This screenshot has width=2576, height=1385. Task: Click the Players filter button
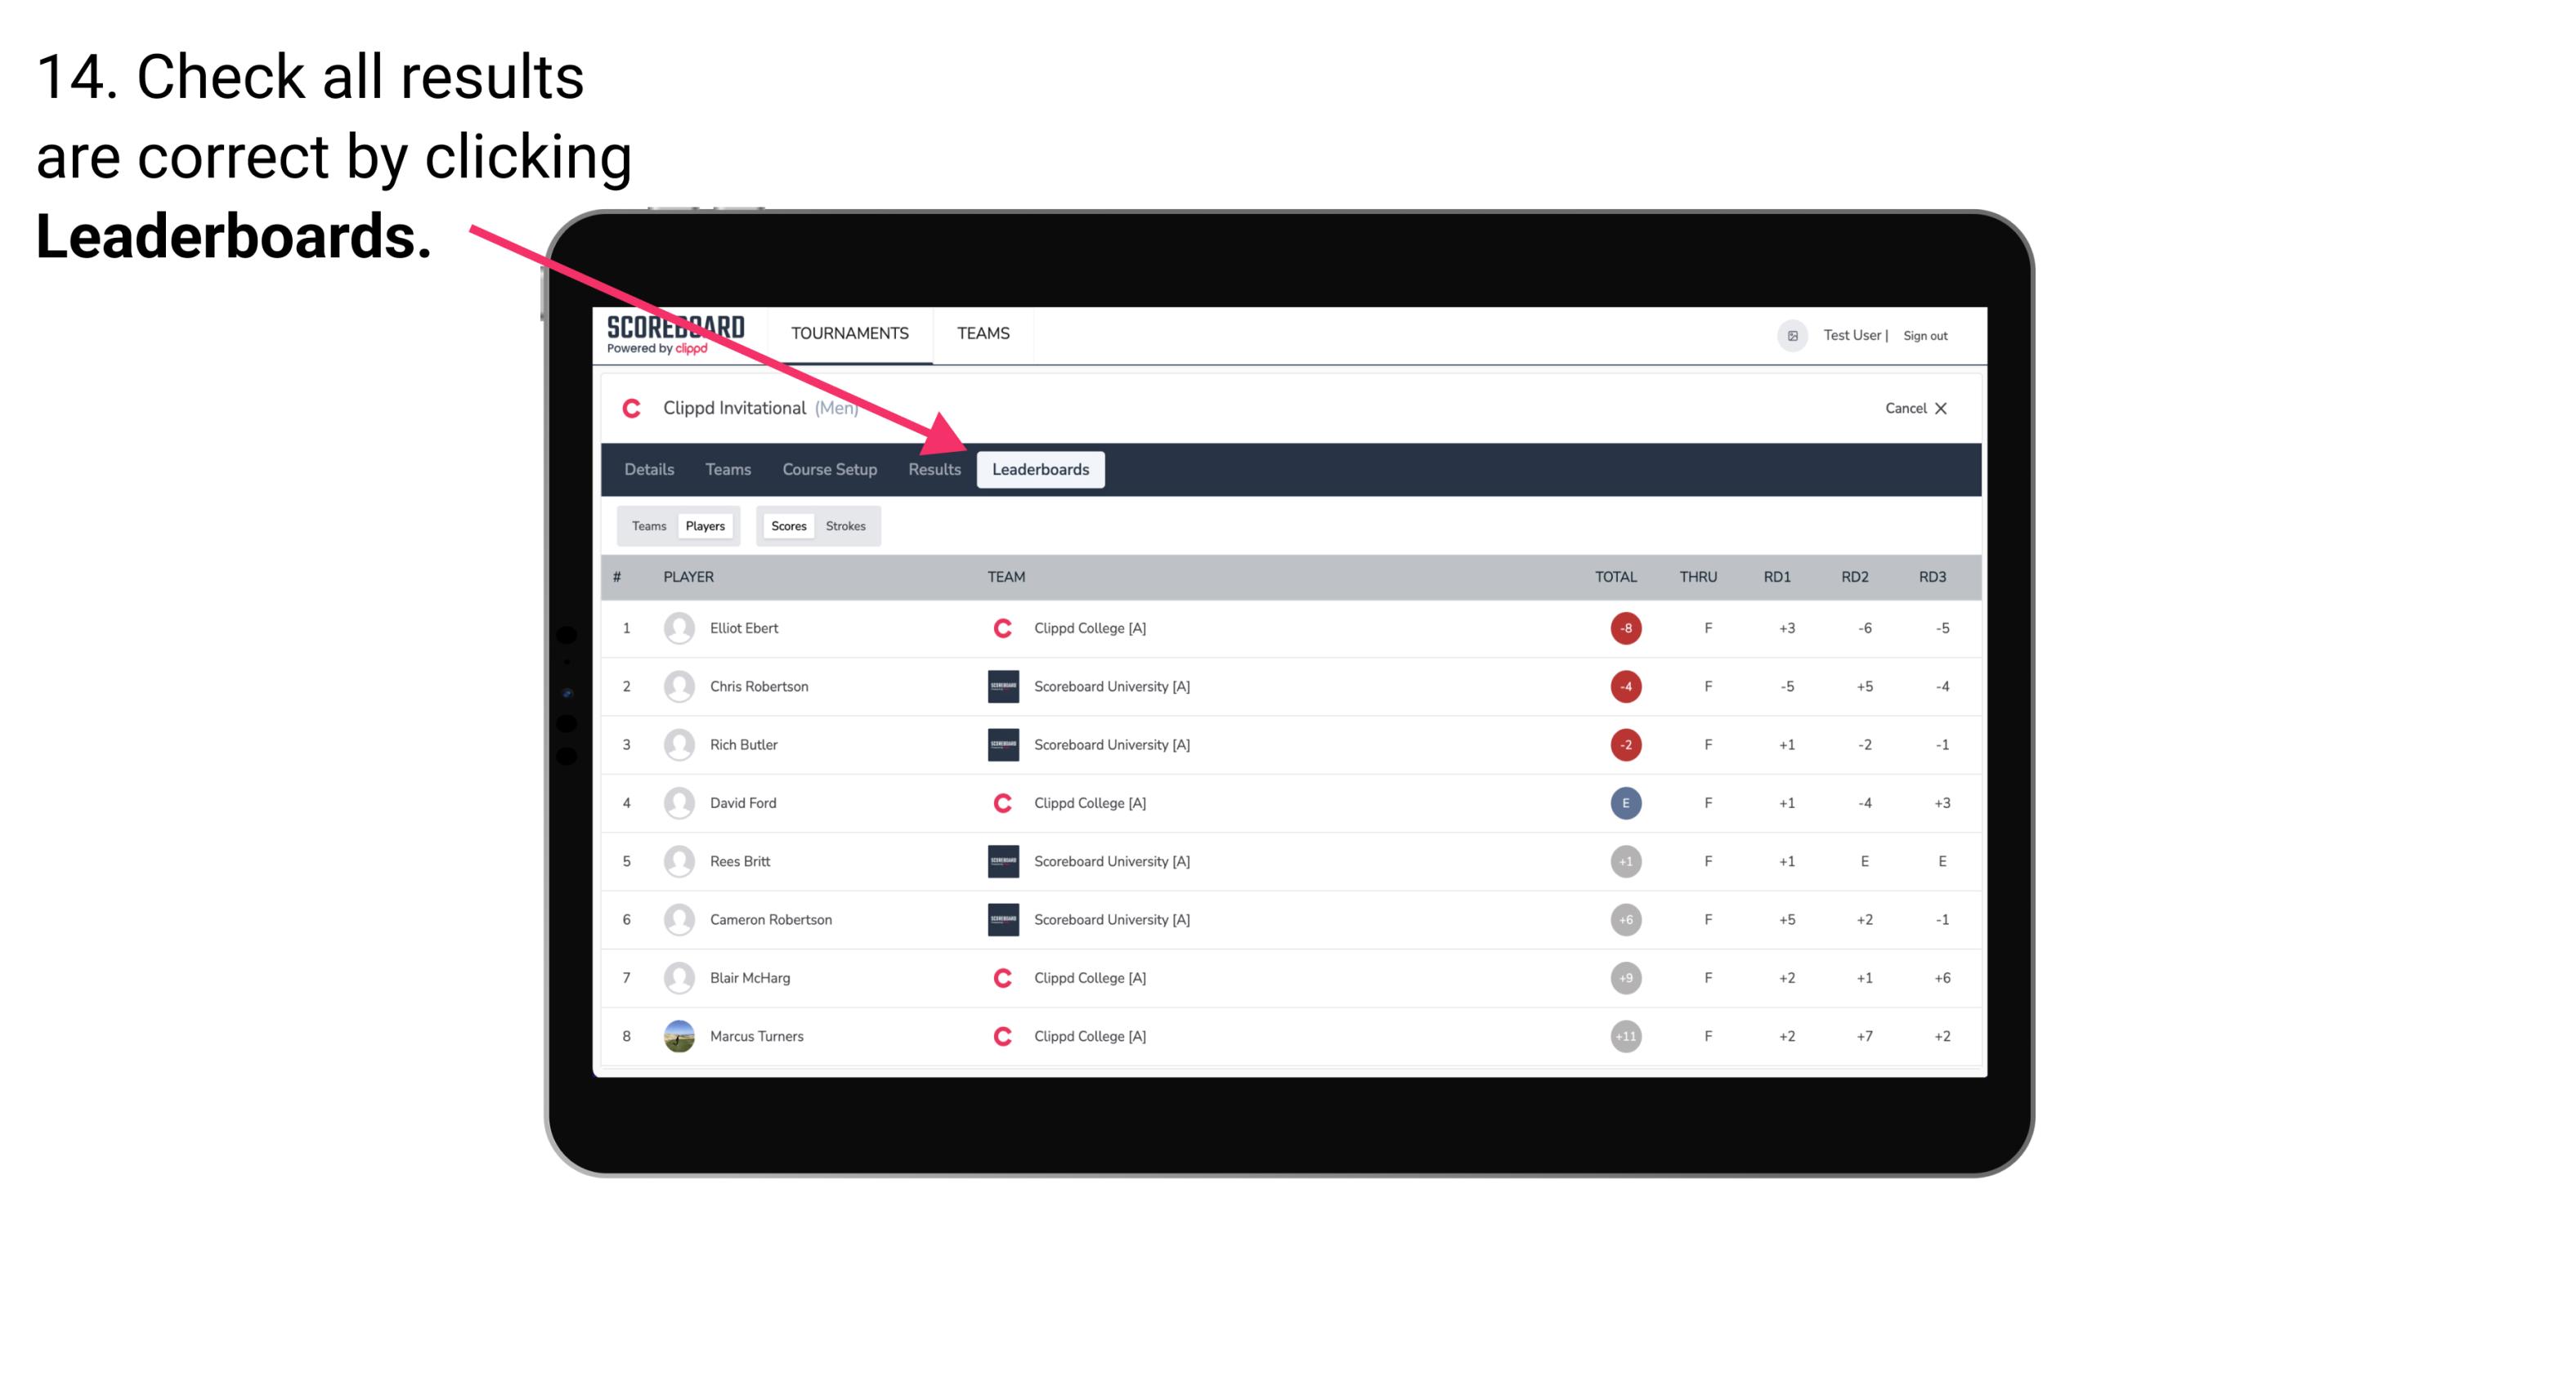[x=705, y=525]
